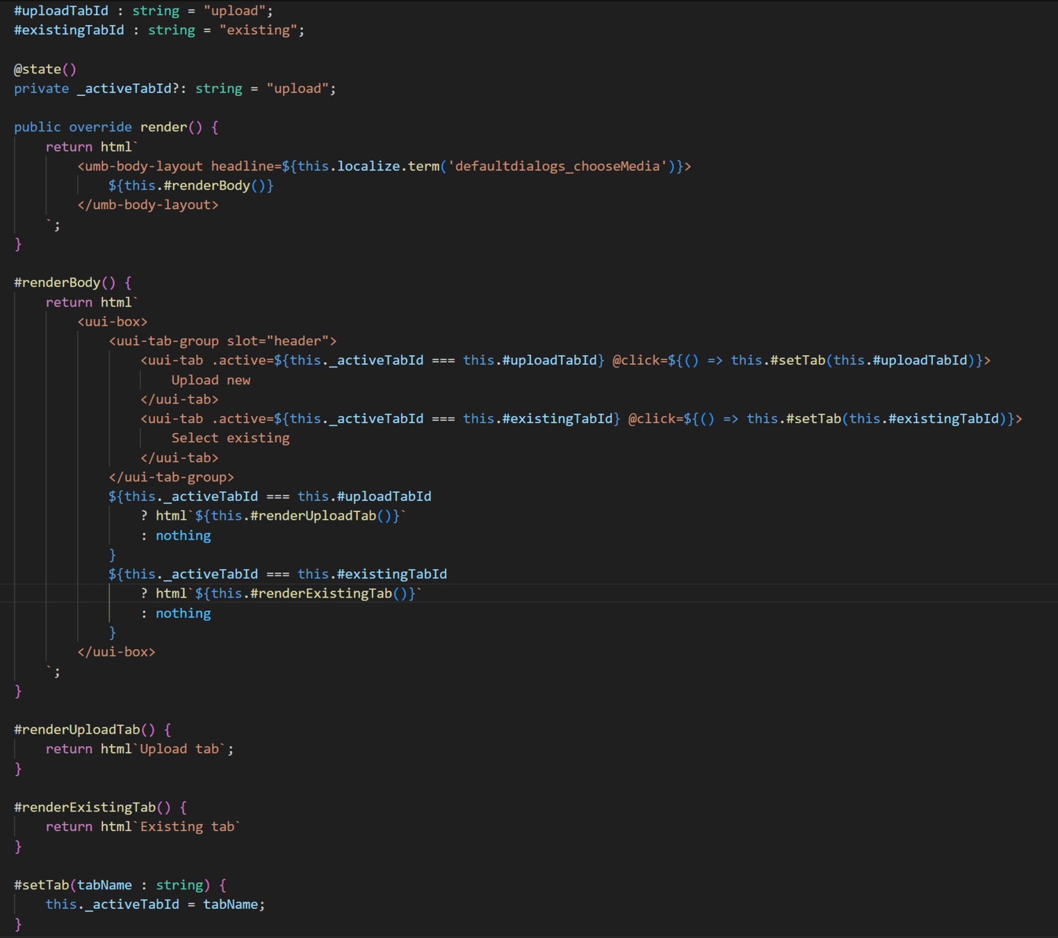Click '<uui-tab-group slot="header">' line

(x=222, y=341)
